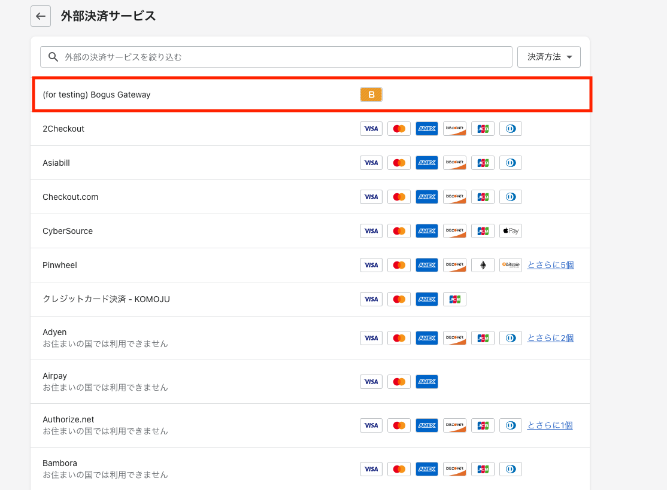The width and height of the screenshot is (667, 490).
Task: Select the Bambora provider
Action: (x=310, y=468)
